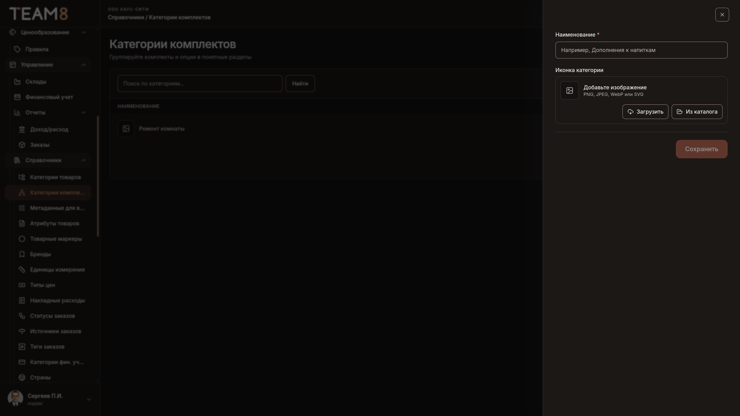Open Доход/расход report

(50, 129)
